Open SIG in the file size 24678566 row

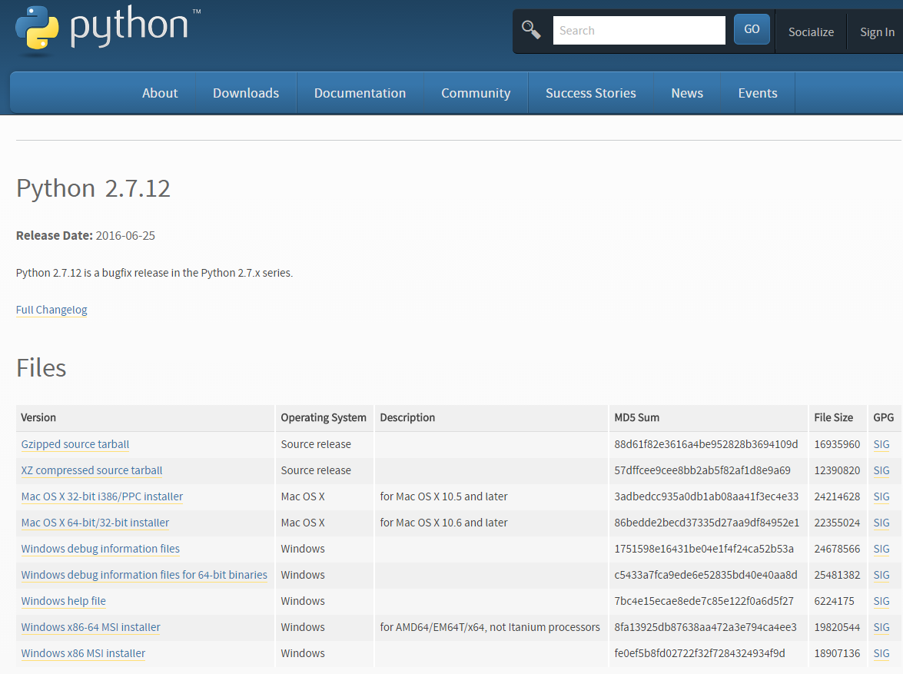click(x=881, y=549)
